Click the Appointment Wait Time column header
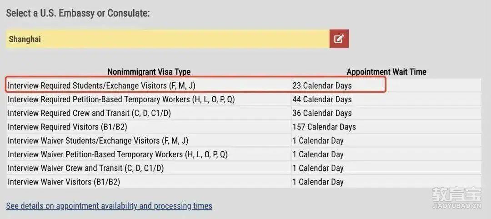This screenshot has width=491, height=219. [386, 72]
